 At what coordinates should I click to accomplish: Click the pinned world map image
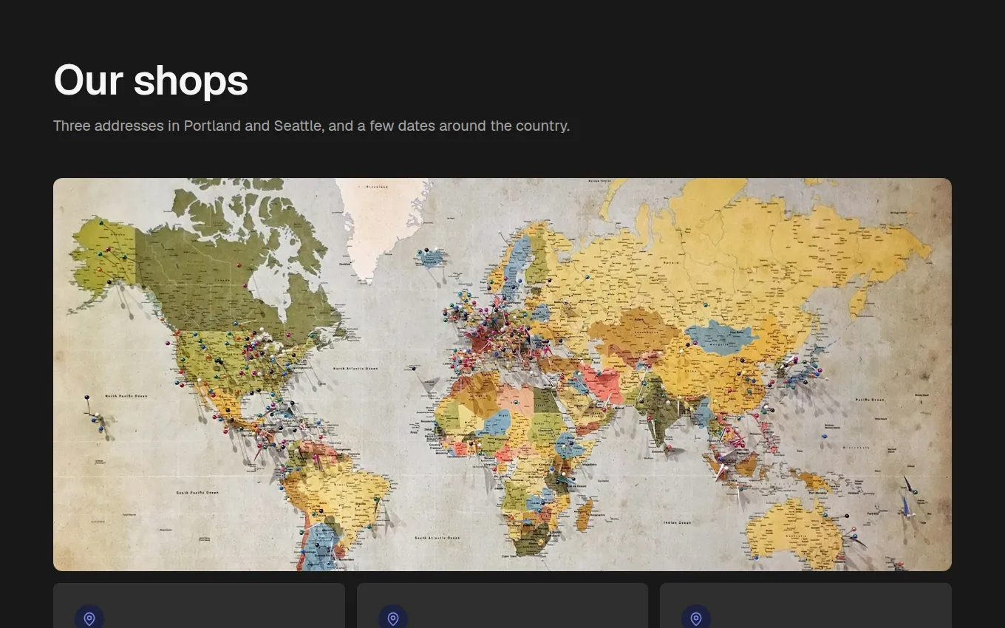coord(502,375)
